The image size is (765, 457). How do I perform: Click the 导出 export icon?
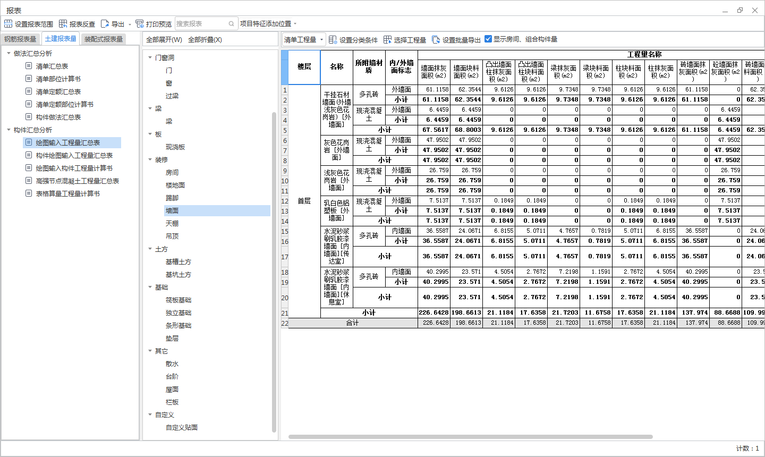click(x=105, y=24)
